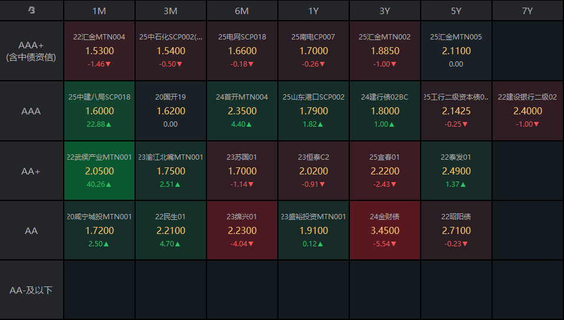Click the 2.4900 yield for 22泰发01
Image resolution: width=564 pixels, height=320 pixels.
(x=456, y=171)
